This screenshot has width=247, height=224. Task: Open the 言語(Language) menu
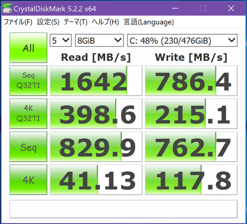coord(149,22)
